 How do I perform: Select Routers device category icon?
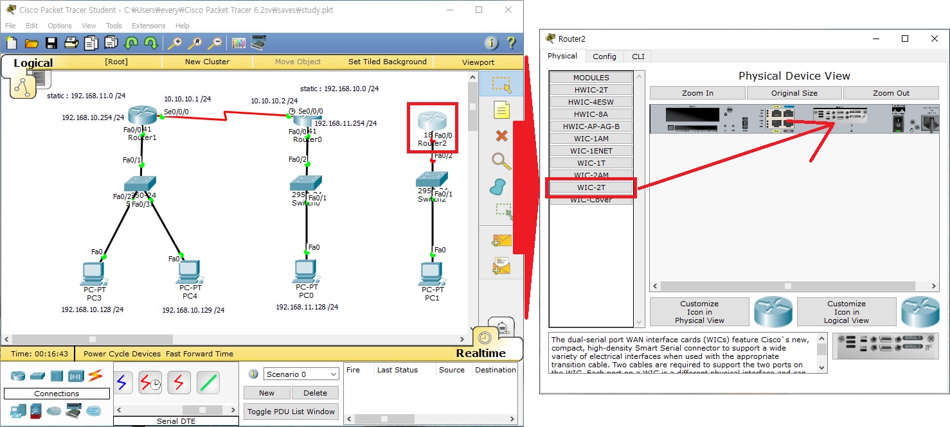17,376
